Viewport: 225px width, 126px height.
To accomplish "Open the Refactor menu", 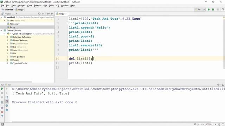I will pos(38,6).
